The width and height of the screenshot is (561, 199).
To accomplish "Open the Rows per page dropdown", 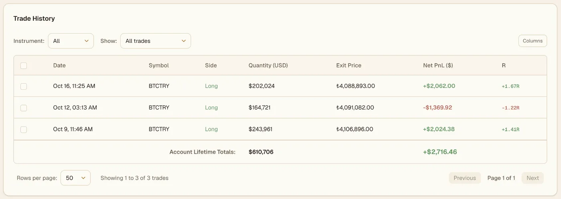I will 75,178.
